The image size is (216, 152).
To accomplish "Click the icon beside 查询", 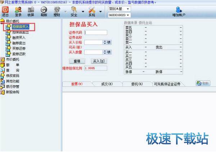I will 3,70.
